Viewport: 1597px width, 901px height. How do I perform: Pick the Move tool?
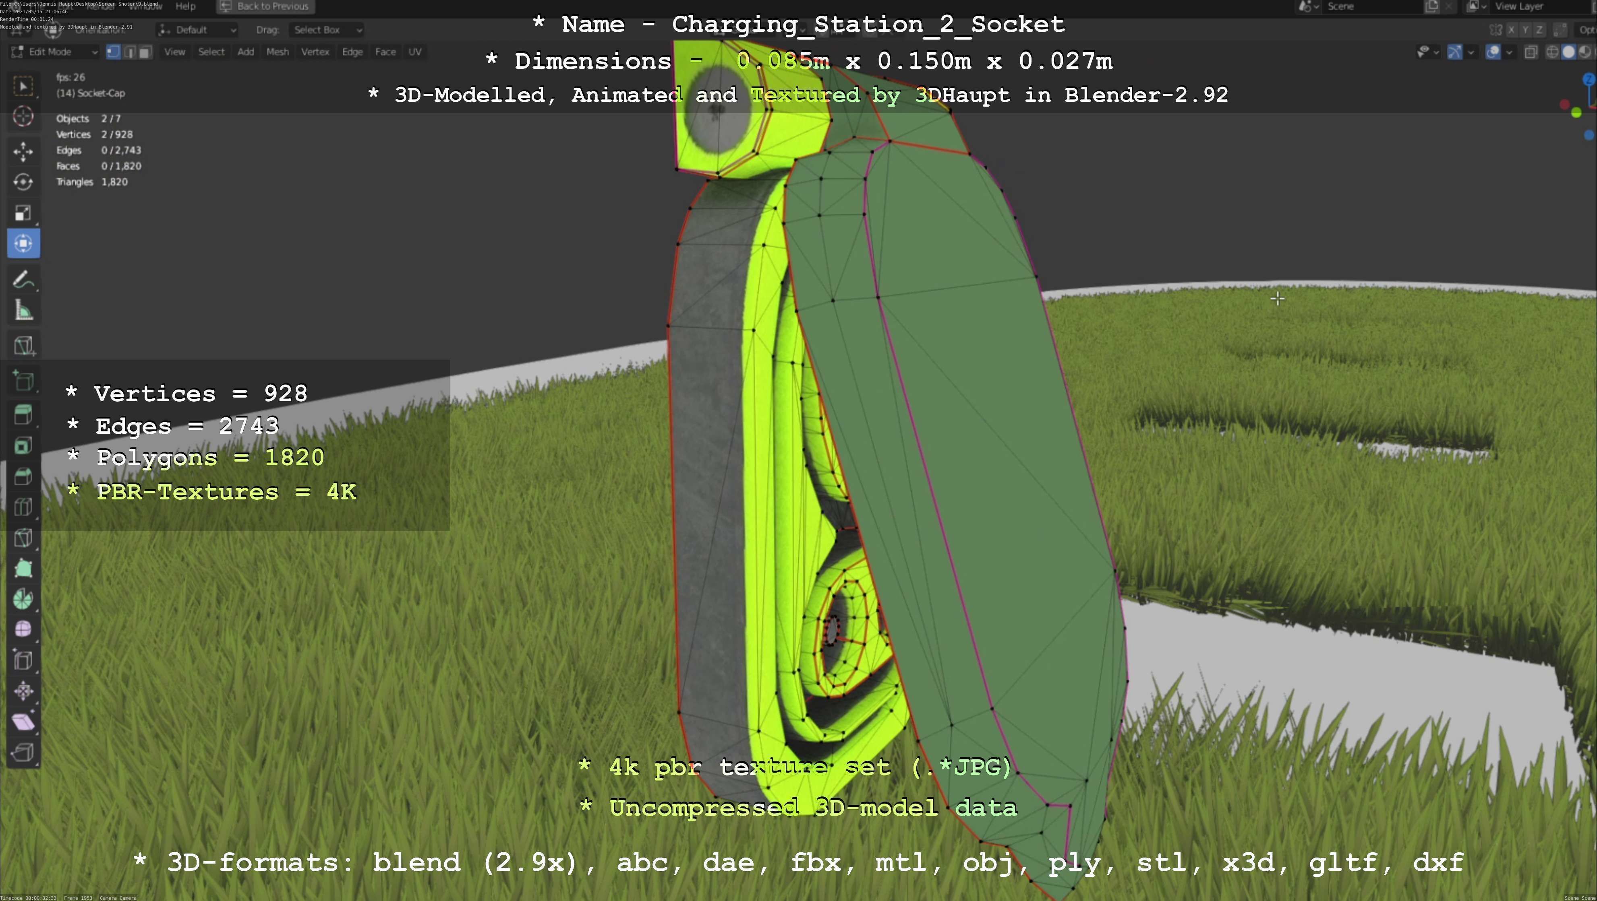coord(23,151)
